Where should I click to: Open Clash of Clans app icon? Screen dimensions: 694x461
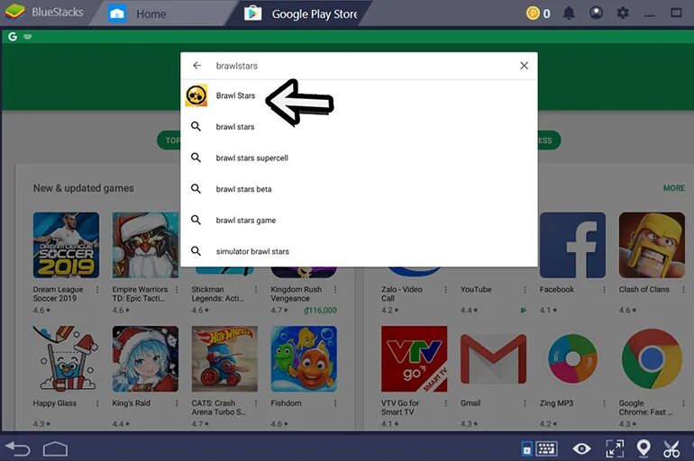click(x=652, y=245)
